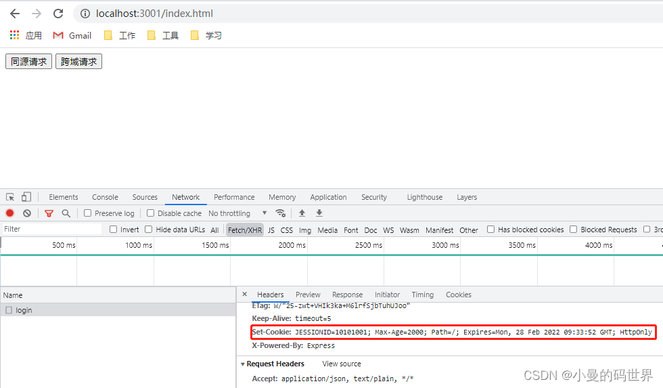Toggle the network filter funnel icon
Screen dimensions: 663x388
[x=49, y=213]
